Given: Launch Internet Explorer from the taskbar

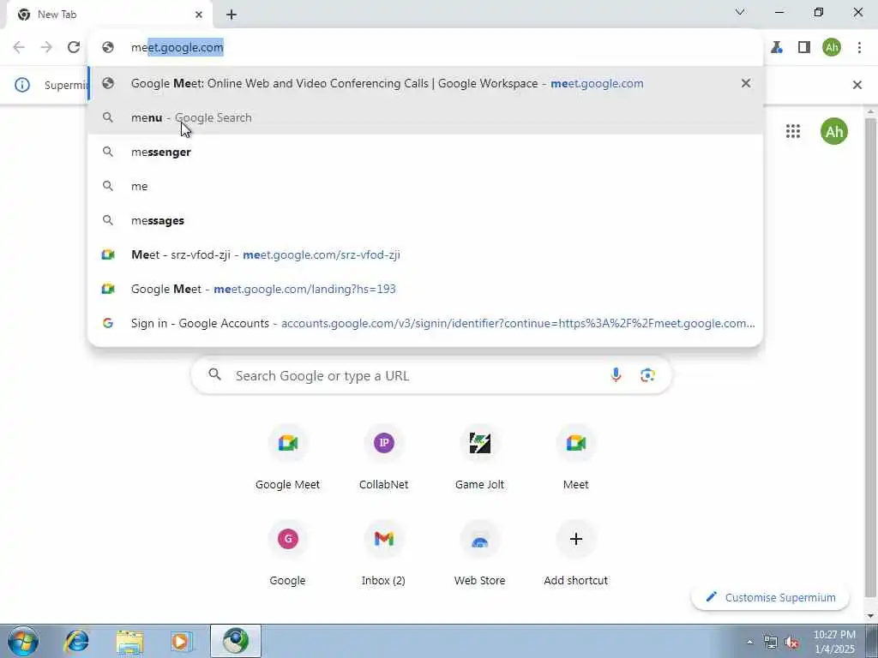Looking at the screenshot, I should [76, 641].
